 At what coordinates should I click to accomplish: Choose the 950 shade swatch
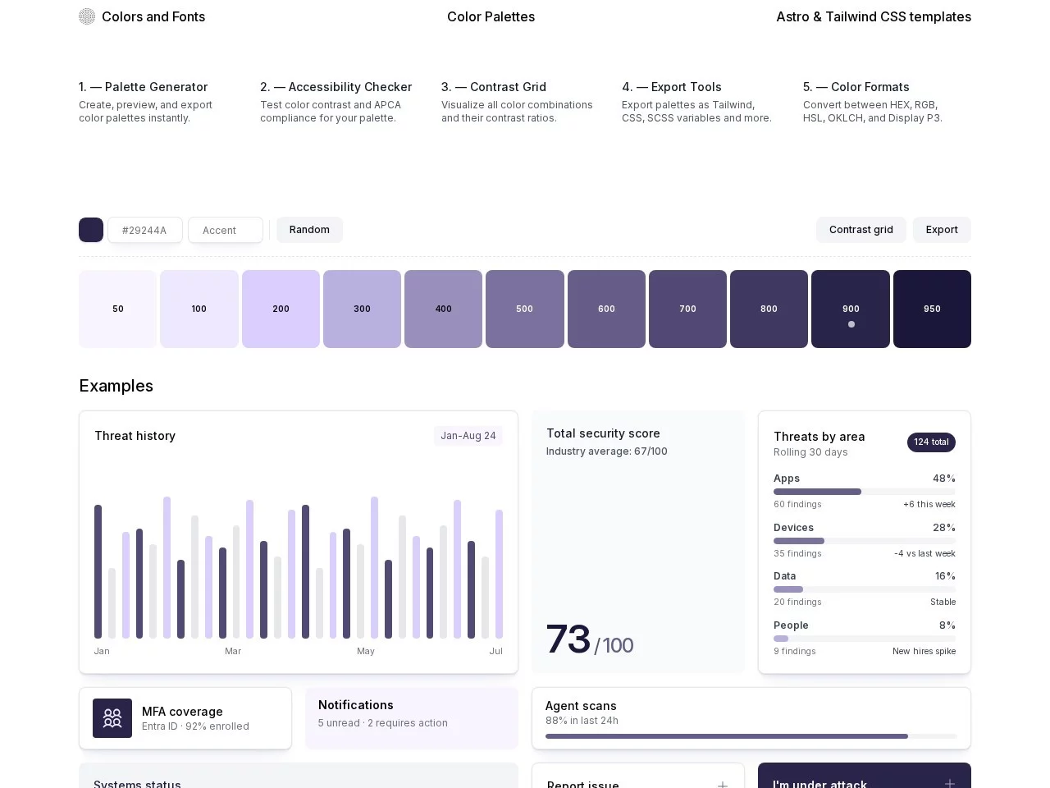pyautogui.click(x=931, y=309)
